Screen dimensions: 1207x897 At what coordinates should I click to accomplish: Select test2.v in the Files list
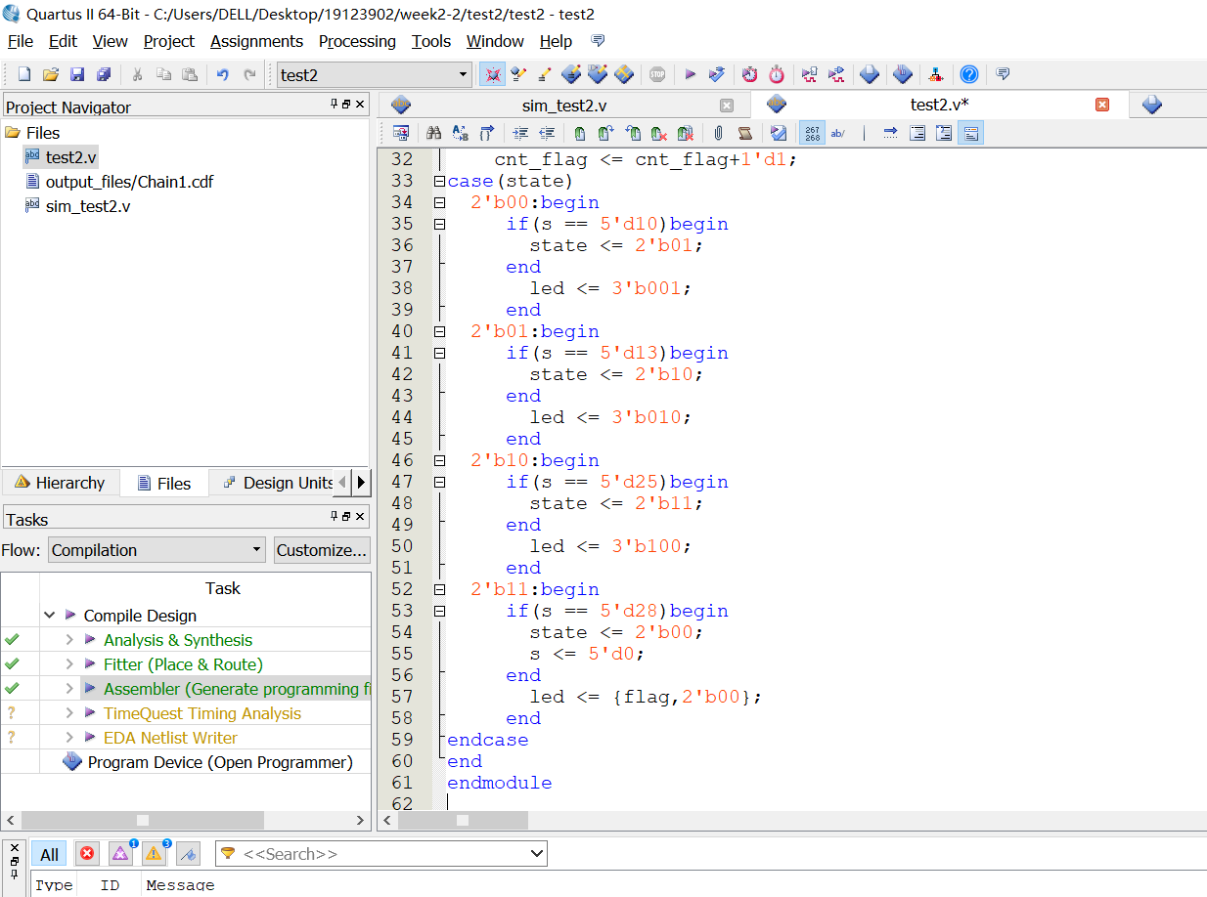pos(70,156)
